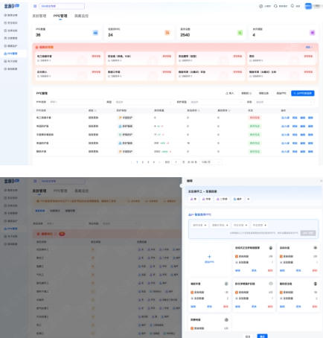Click the green icon on the 2540 stat card

pyautogui.click(x=240, y=33)
